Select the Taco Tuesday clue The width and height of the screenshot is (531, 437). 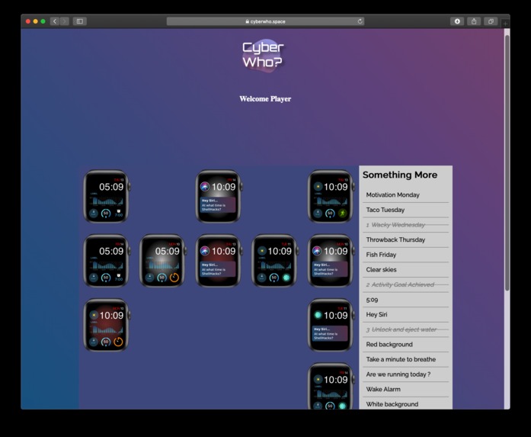tap(405, 210)
